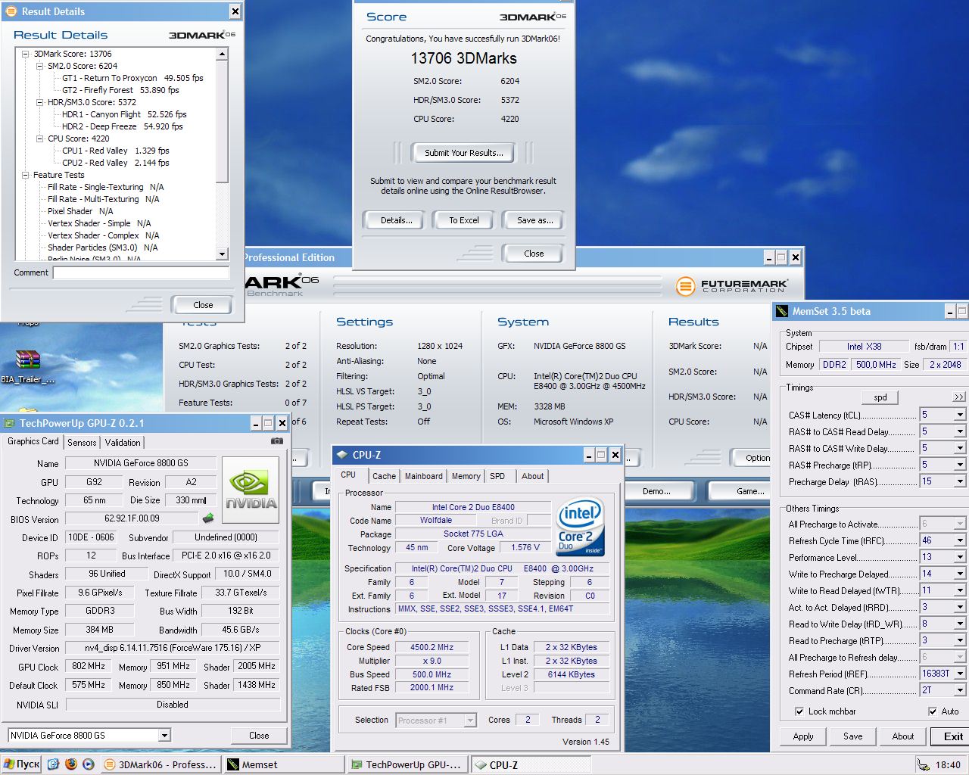The width and height of the screenshot is (969, 775).
Task: Launch Firefox from the quick launch bar
Action: tap(71, 764)
